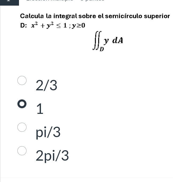Screen dimensions: 173x182
Task: Click the "1" answer label text
Action: click(40, 109)
